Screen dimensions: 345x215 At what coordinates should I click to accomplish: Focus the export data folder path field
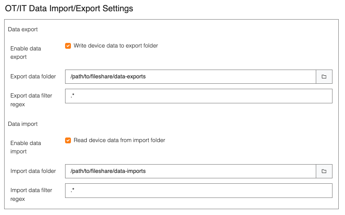190,77
